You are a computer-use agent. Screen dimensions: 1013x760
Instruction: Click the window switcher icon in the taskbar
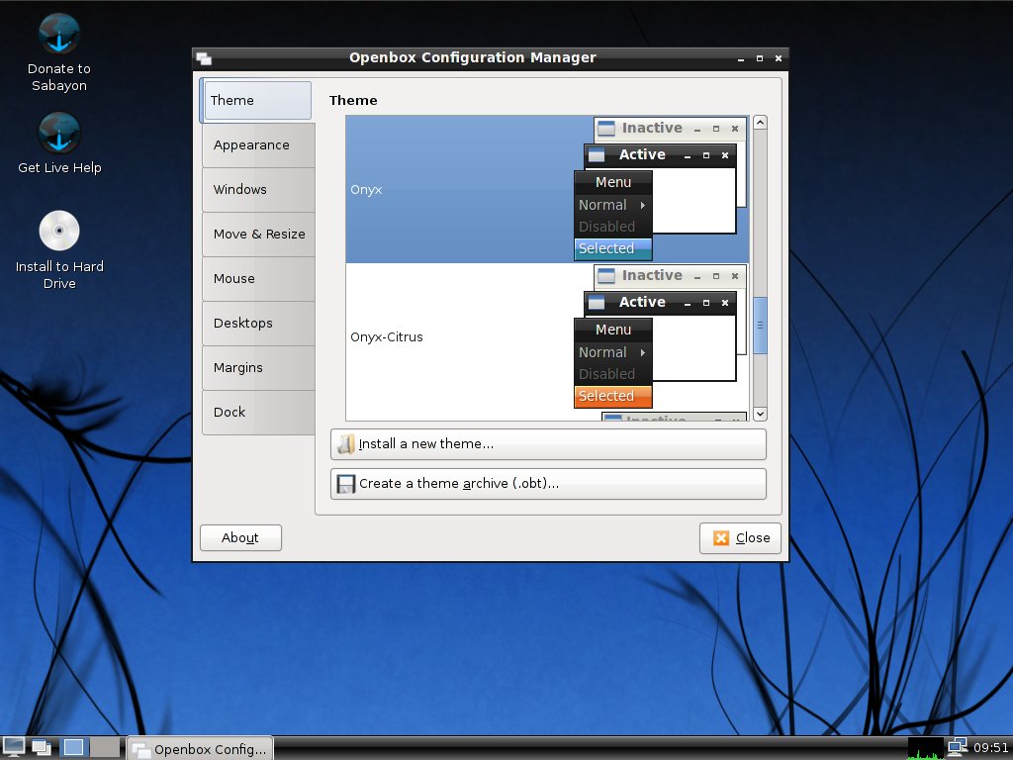[x=42, y=747]
